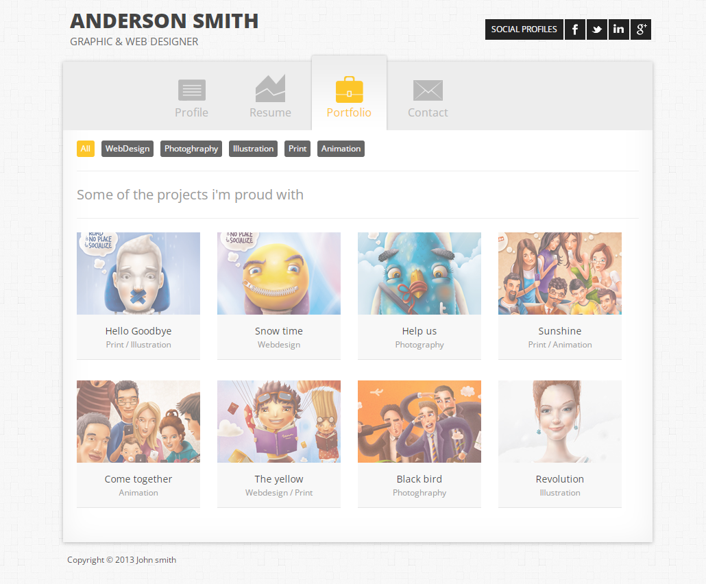Open the Revolution portrait thumbnail
Screen dimensions: 706x584
[x=560, y=422]
